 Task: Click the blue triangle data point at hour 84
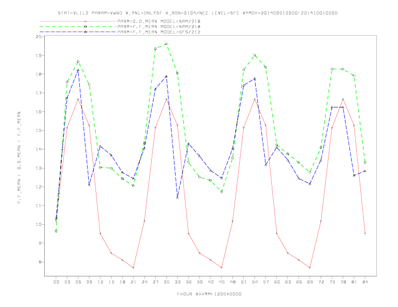pos(365,171)
